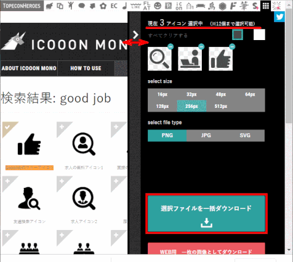The image size is (293, 262).
Task: Click the red WEB用 single-image download button
Action: (x=206, y=248)
